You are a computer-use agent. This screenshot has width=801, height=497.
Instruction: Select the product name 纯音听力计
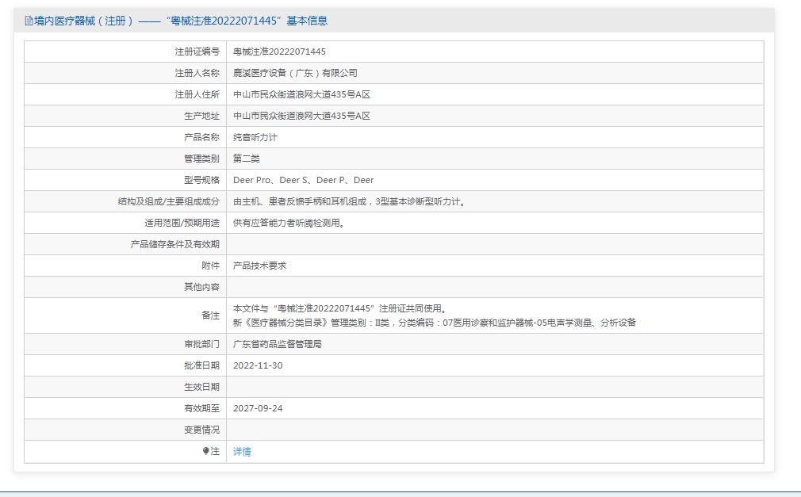click(x=255, y=137)
